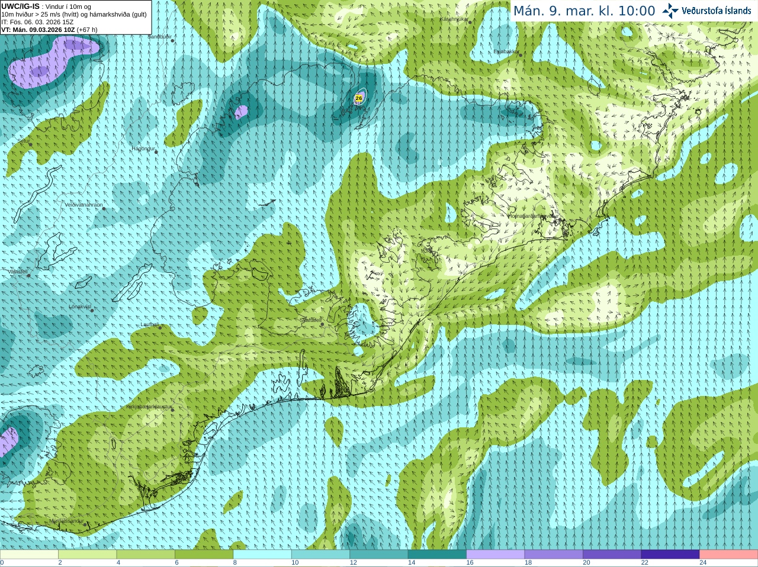Image resolution: width=758 pixels, height=567 pixels.
Task: Click the Mýrdalssandur station label
Action: coord(66,520)
